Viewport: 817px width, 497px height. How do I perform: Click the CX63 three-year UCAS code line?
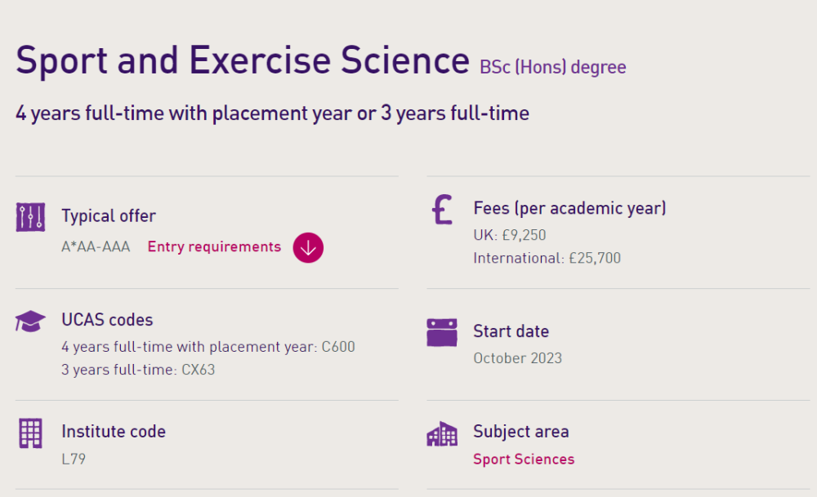pos(138,370)
